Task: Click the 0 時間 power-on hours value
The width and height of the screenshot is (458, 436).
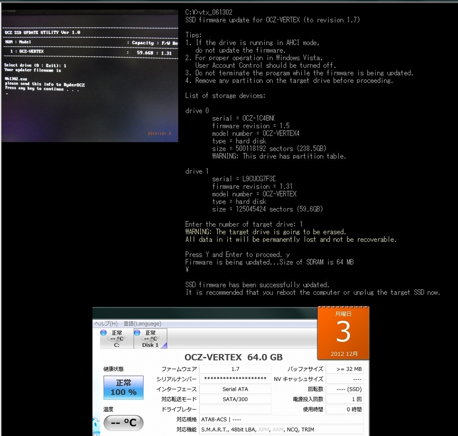Action: click(345, 409)
